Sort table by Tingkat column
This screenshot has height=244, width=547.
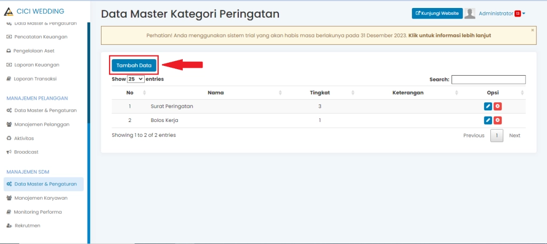[320, 93]
